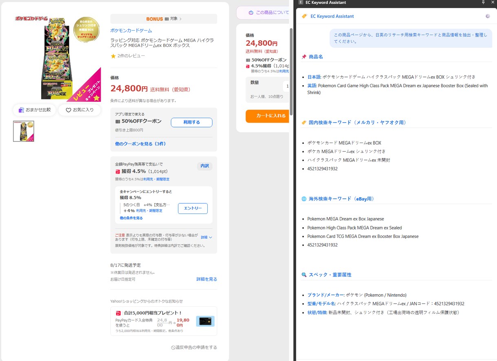This screenshot has height=361, width=497.
Task: Click the カートに入れる button
Action: pyautogui.click(x=268, y=116)
